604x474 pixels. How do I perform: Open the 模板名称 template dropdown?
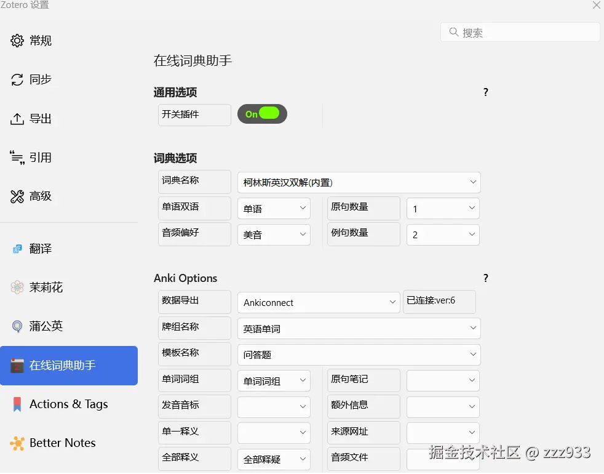359,355
